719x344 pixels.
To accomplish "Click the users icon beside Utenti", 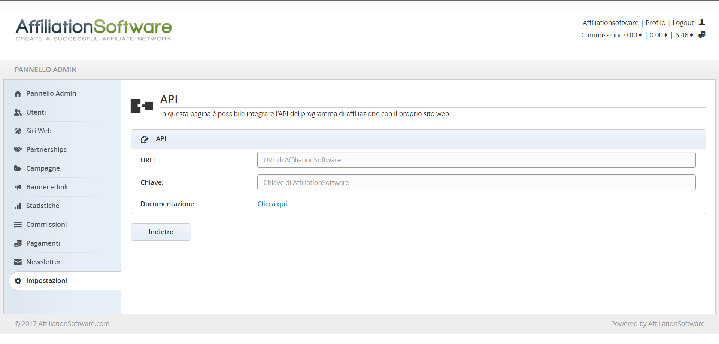I will point(18,112).
